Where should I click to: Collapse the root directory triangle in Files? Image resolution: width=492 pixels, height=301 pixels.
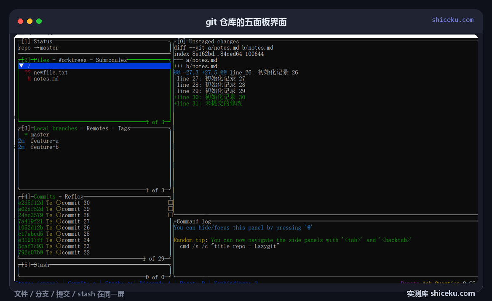pos(21,66)
